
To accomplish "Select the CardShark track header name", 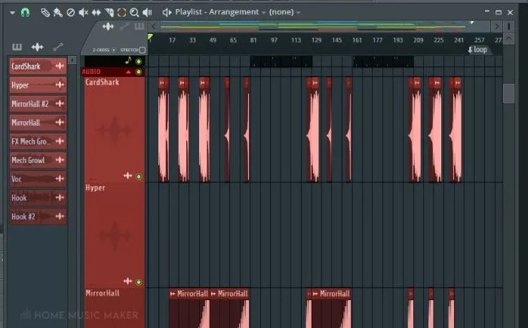I will [102, 82].
